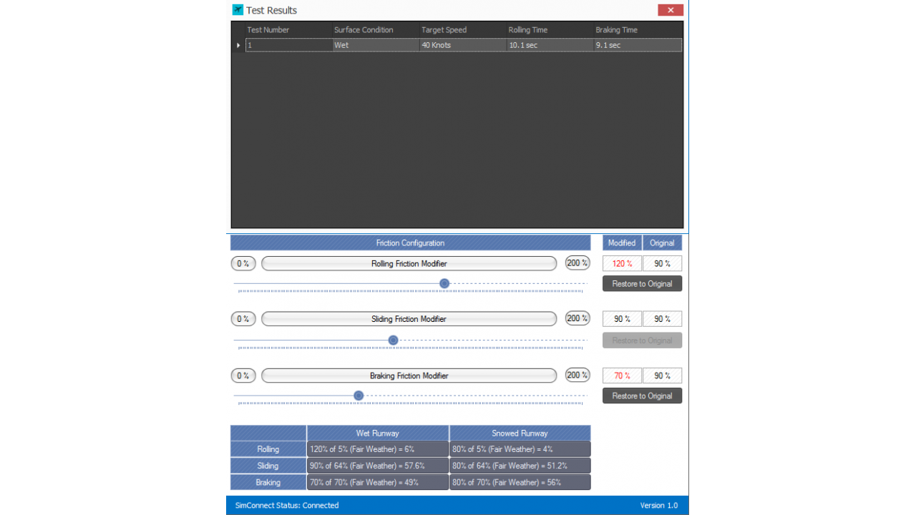
Task: Click the Braking modified value field showing 70 %
Action: 622,376
